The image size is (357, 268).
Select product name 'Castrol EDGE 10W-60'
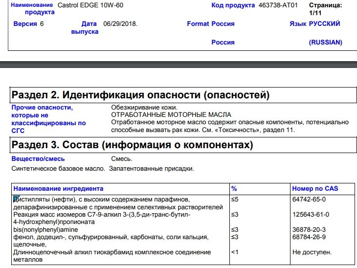90,5
